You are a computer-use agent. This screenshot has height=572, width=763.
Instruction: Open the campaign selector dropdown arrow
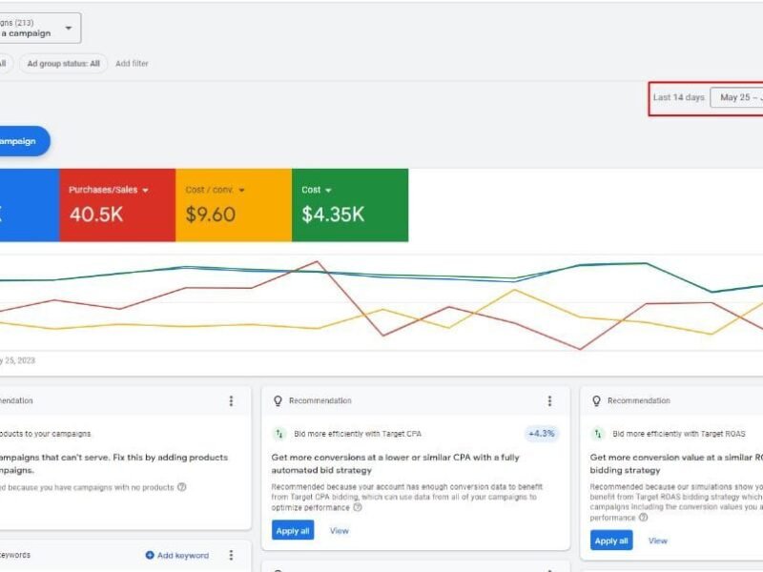[x=68, y=29]
